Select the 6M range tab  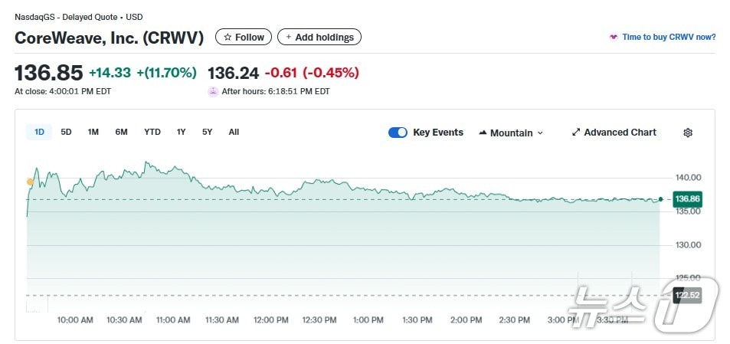(121, 132)
